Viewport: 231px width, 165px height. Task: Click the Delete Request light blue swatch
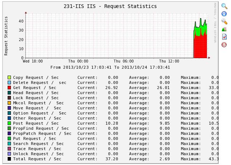9,82
